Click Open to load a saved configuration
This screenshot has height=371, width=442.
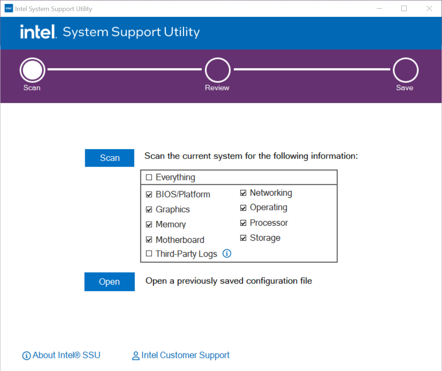point(110,282)
